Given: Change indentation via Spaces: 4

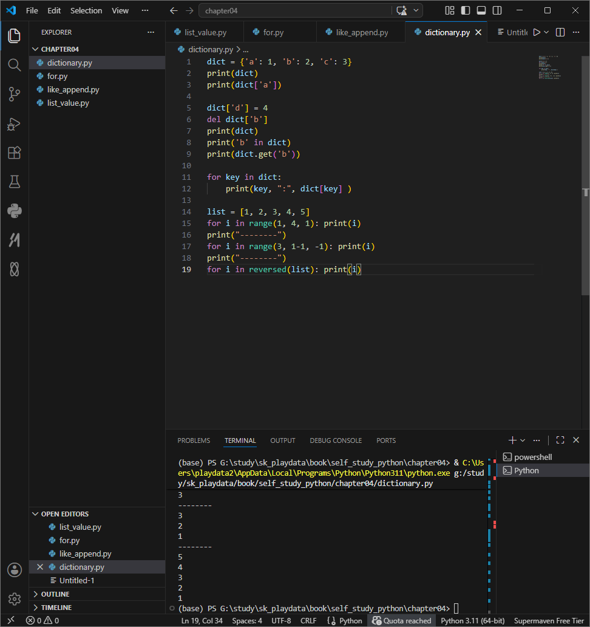Looking at the screenshot, I should click(247, 620).
